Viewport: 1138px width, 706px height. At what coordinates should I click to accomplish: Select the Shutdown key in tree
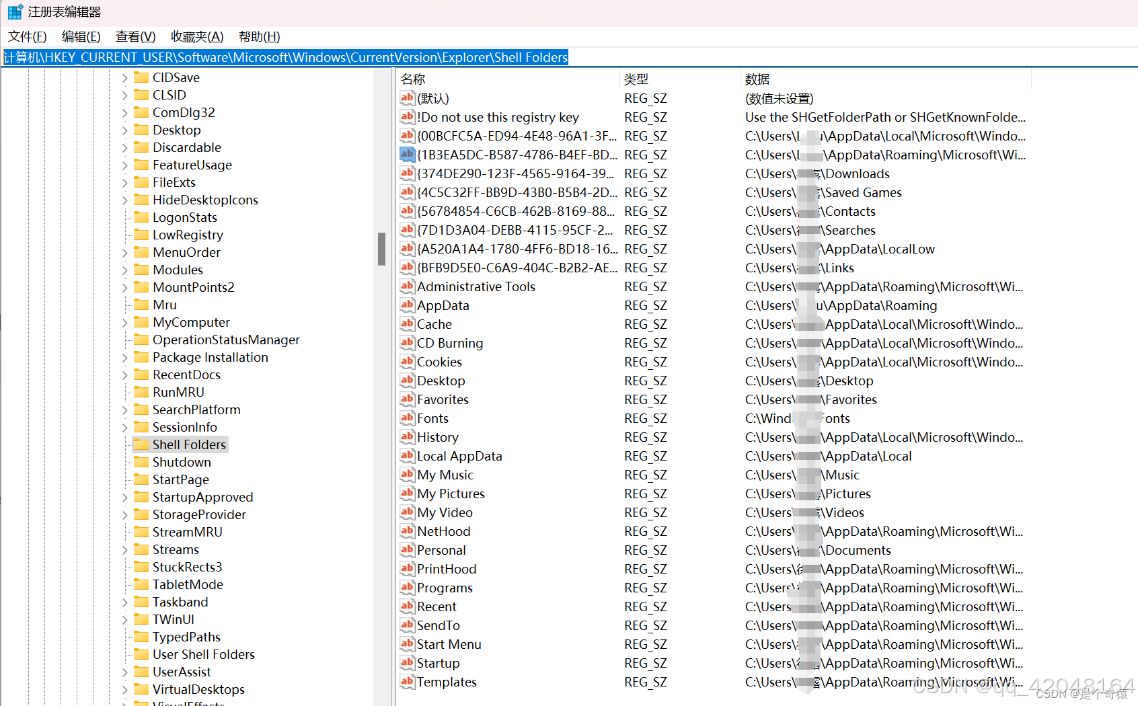[182, 462]
